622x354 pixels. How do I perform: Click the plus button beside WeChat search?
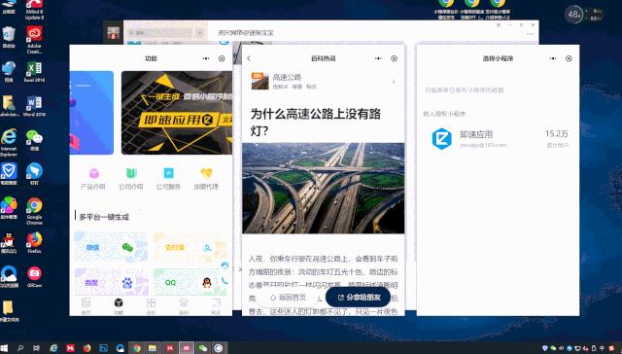(200, 33)
